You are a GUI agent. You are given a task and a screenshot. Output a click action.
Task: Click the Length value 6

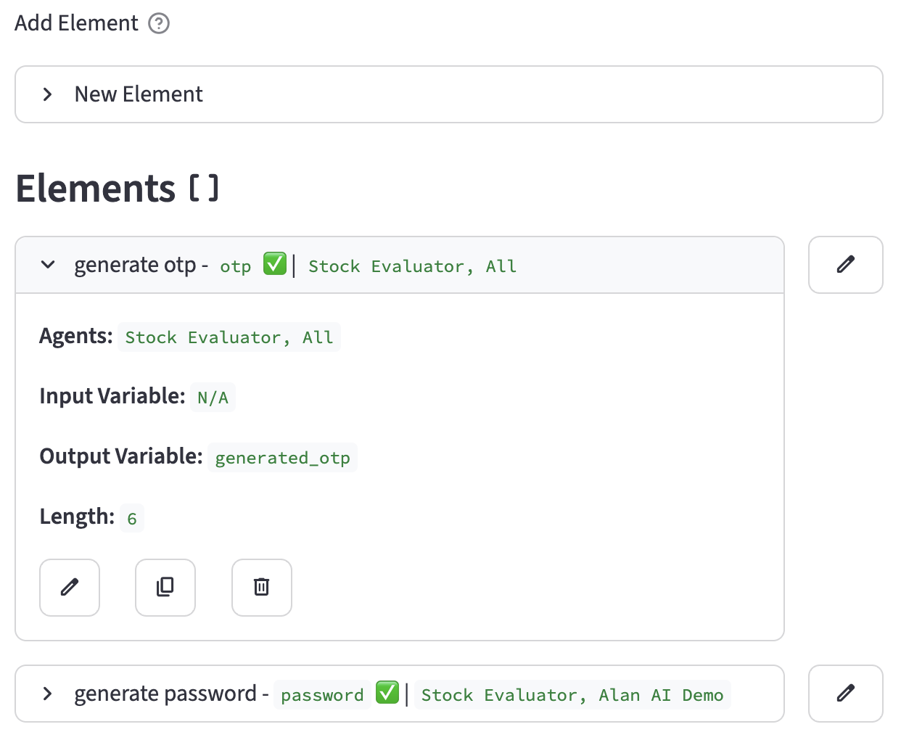132,519
